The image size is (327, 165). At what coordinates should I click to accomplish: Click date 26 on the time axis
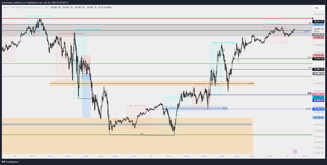tap(287, 156)
